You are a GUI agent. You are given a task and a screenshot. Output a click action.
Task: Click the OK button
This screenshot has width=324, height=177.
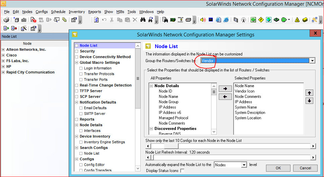click(x=278, y=168)
